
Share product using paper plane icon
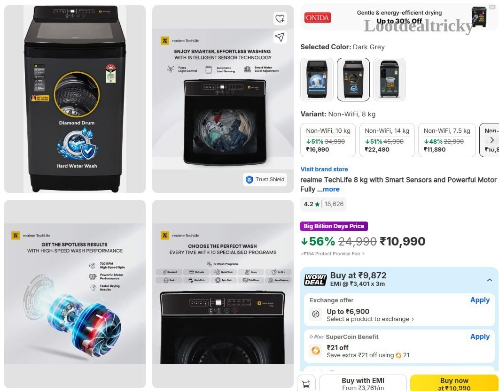tap(280, 37)
